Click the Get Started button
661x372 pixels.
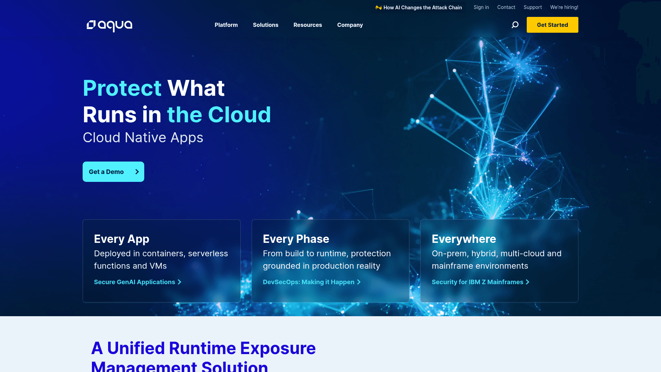tap(552, 25)
